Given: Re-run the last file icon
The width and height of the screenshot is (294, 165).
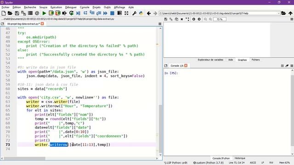Looking at the screenshot, I should pos(71,13).
